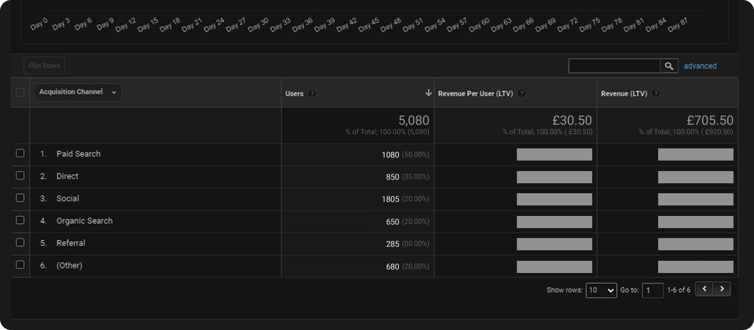
Task: Click the Users sort descending arrow
Action: pyautogui.click(x=428, y=93)
